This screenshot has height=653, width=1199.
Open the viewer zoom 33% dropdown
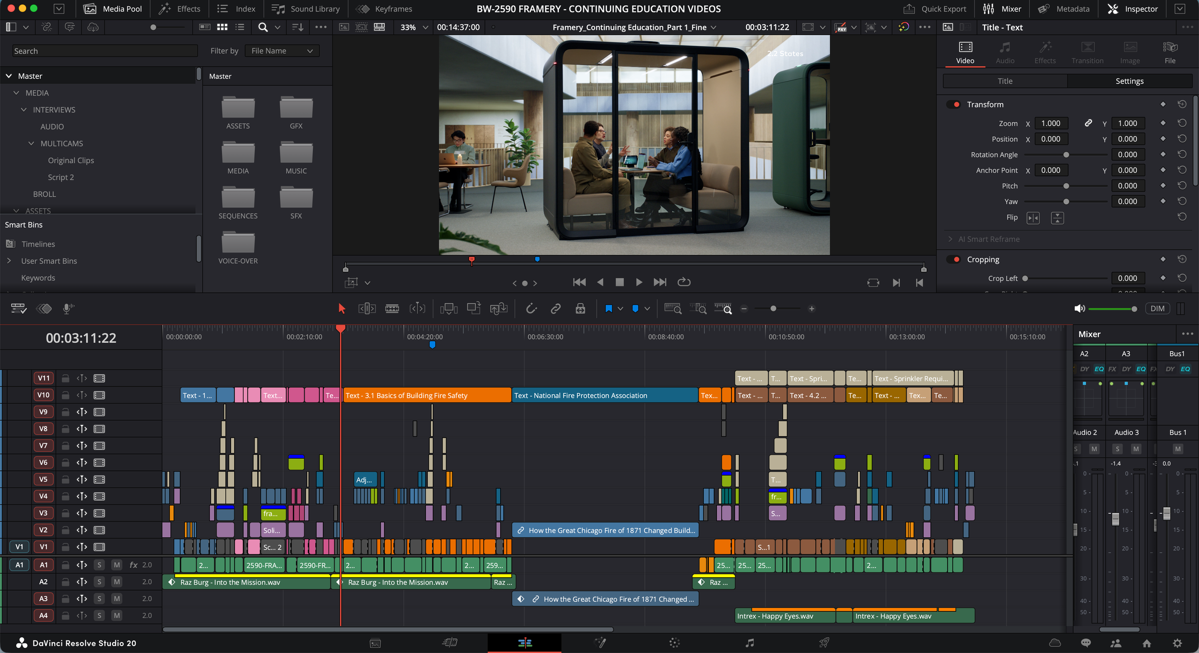tap(414, 27)
